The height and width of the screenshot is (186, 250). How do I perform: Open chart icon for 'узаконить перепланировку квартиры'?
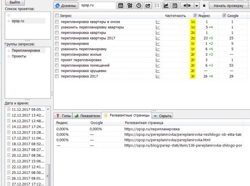(x=158, y=27)
